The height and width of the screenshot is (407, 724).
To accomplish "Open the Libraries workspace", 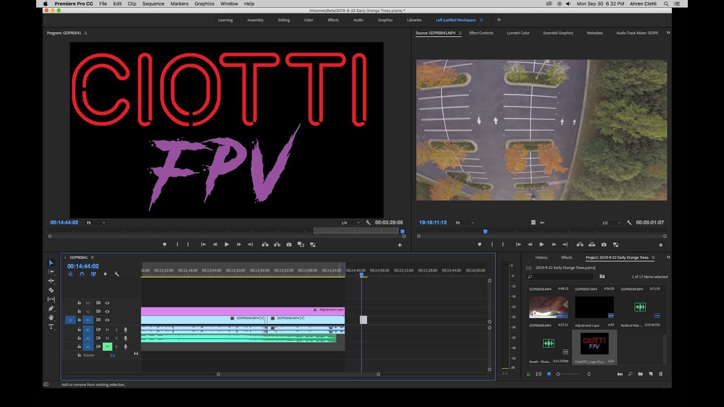I will pos(414,20).
